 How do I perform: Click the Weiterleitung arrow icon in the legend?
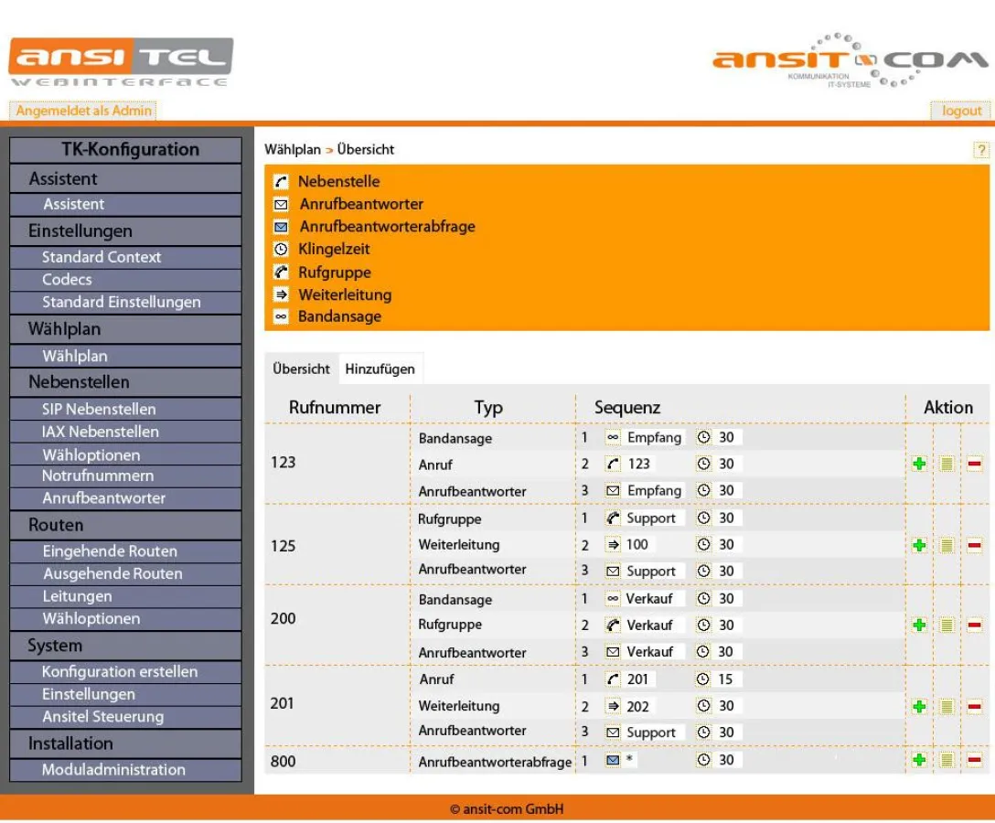279,294
